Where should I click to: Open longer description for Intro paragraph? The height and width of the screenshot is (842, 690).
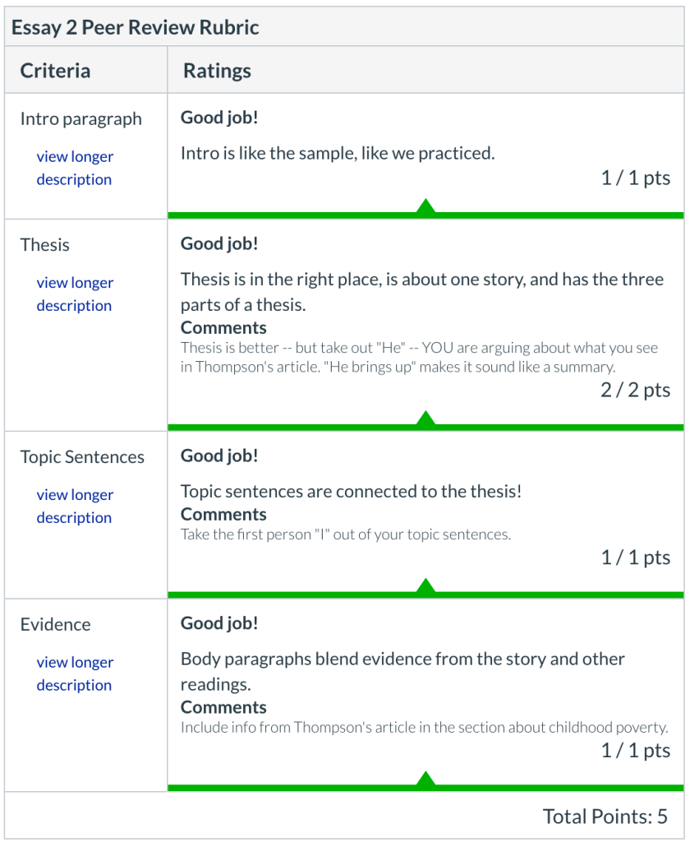[74, 168]
